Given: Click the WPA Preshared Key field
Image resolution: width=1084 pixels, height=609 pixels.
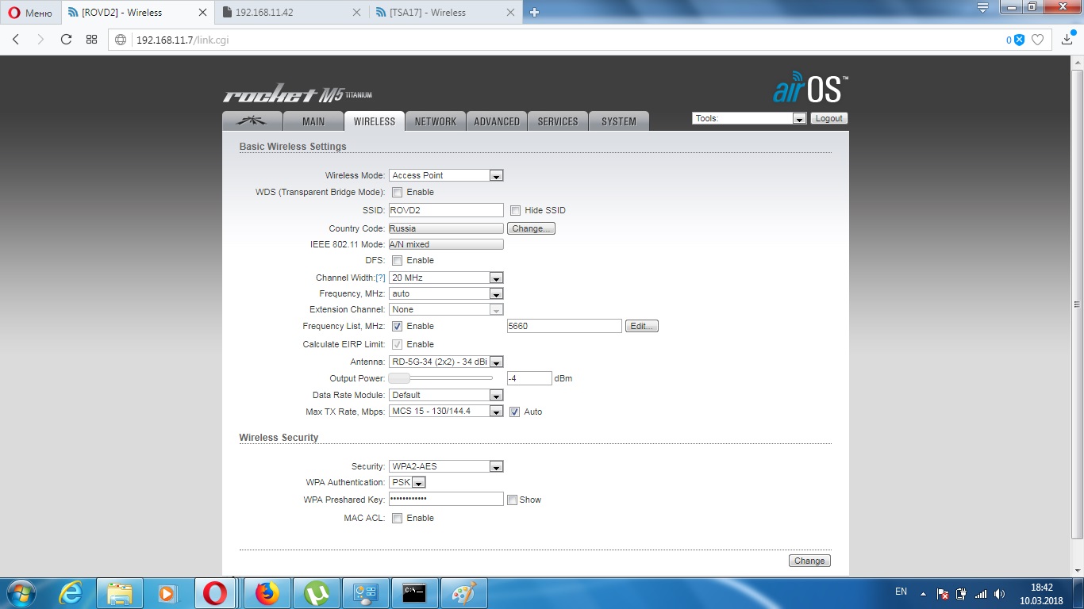Looking at the screenshot, I should point(446,499).
